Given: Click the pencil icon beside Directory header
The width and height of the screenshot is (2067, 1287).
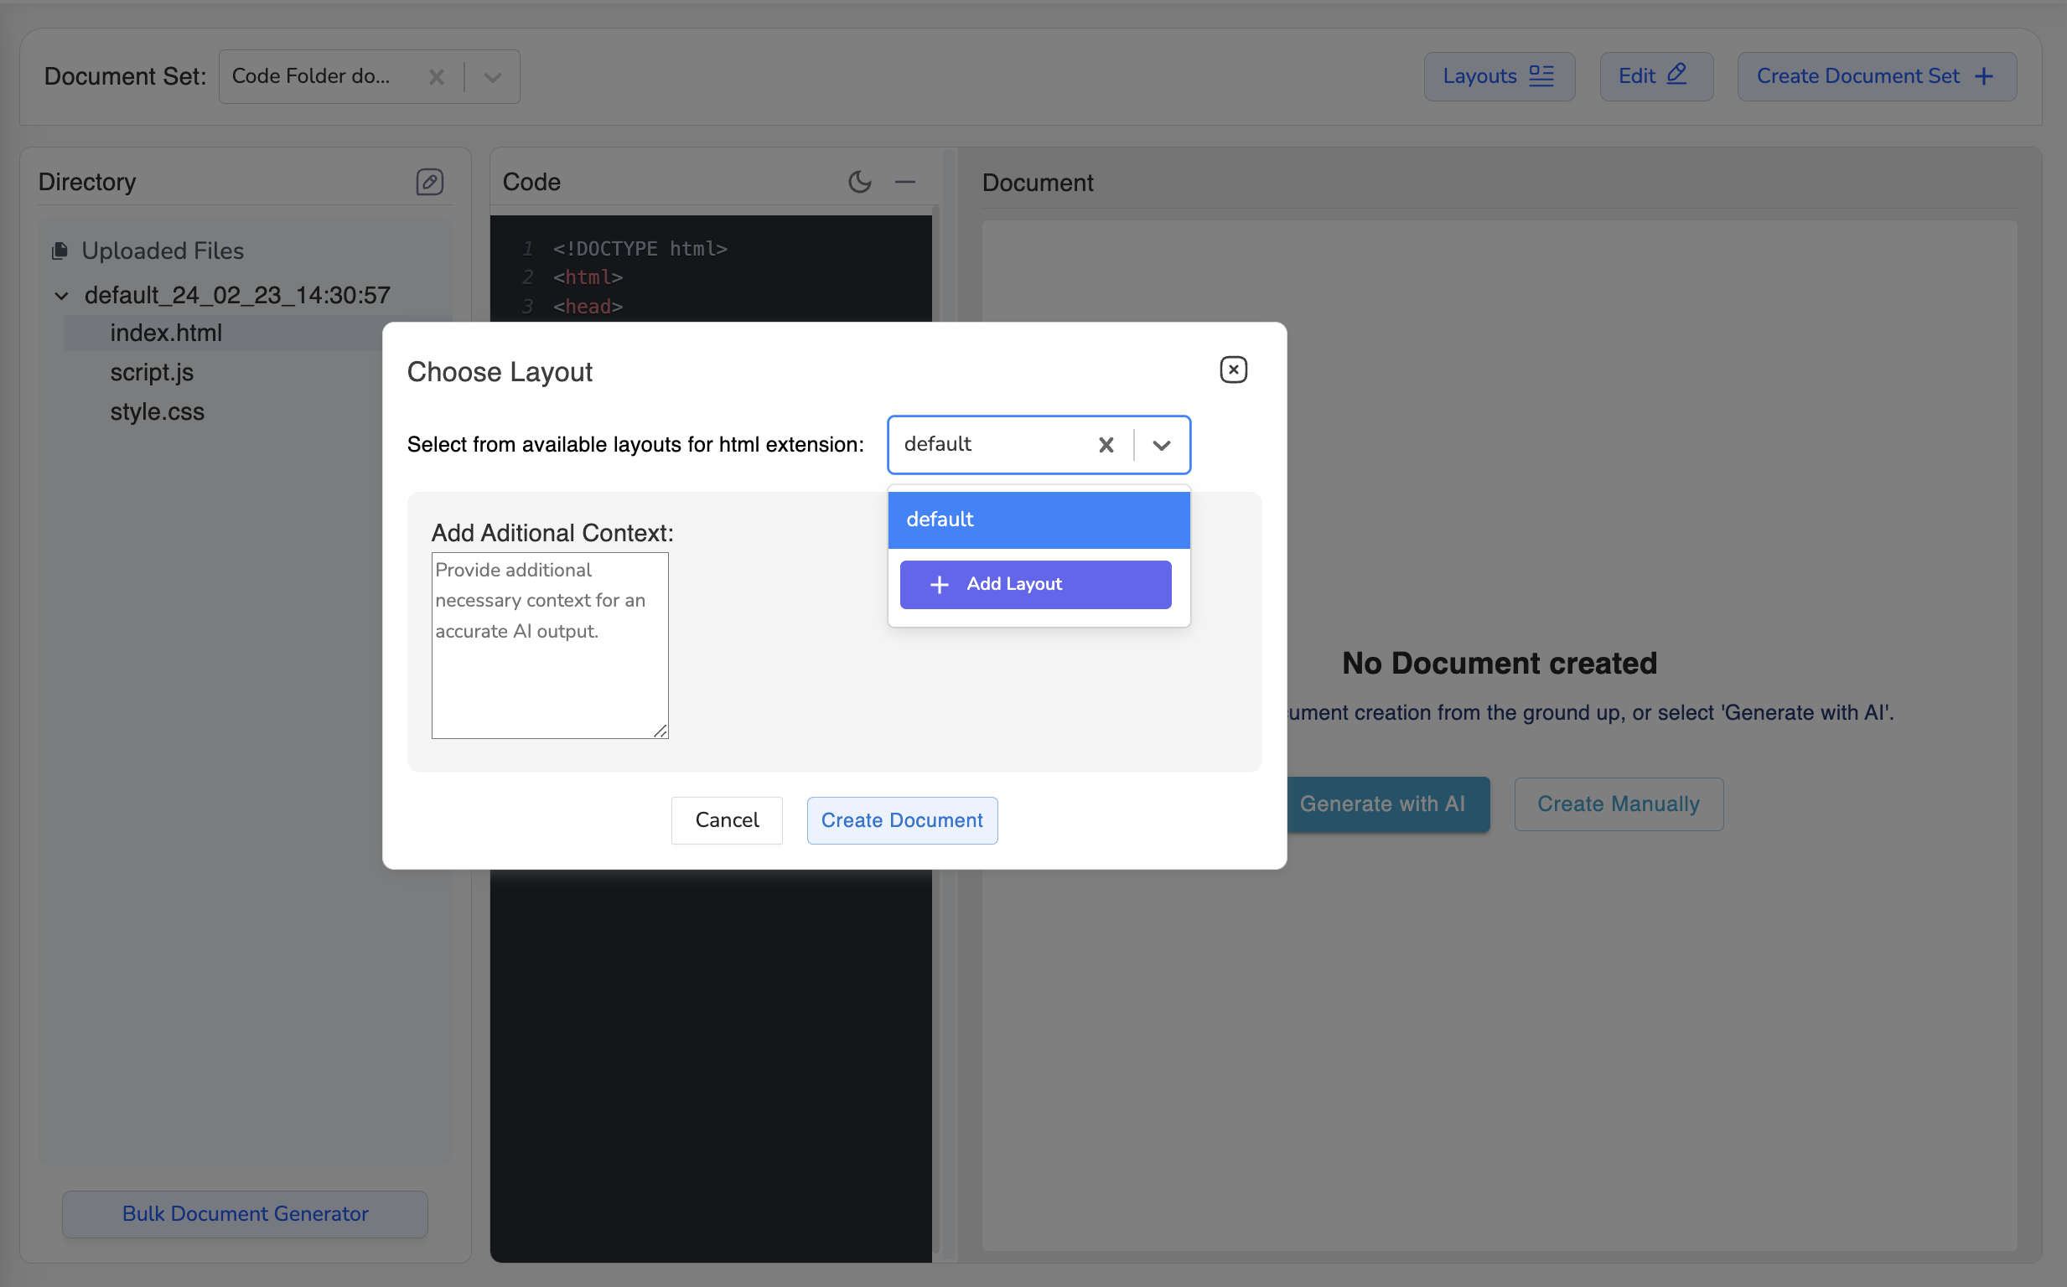Looking at the screenshot, I should (x=429, y=181).
